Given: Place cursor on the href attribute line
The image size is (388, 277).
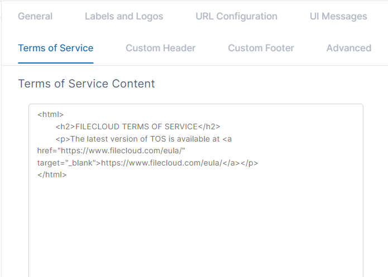Looking at the screenshot, I should (x=111, y=151).
